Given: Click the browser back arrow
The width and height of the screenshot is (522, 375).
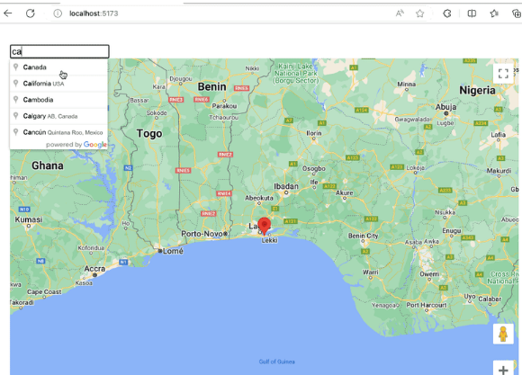Looking at the screenshot, I should point(8,13).
